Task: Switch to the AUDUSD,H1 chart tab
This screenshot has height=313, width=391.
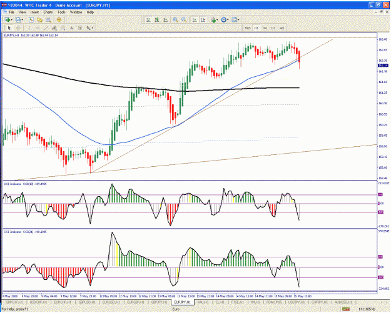Action: point(343,302)
